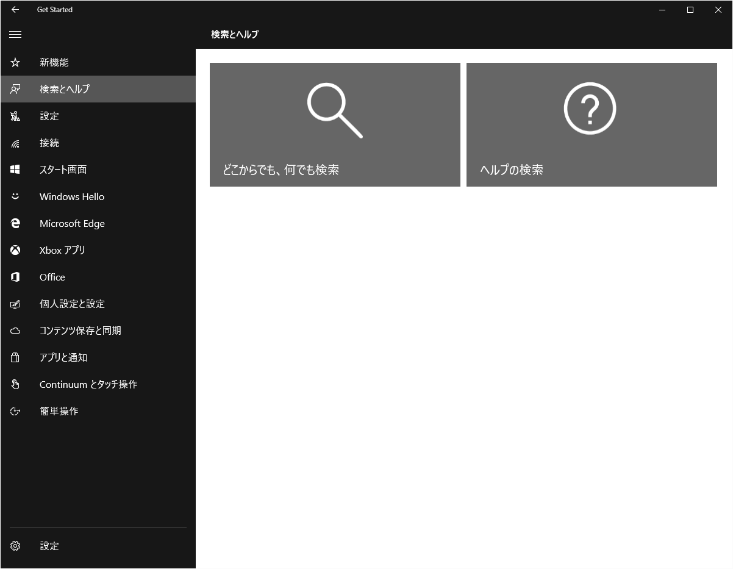Click the wireless icon beside 接続
733x569 pixels.
[x=15, y=143]
